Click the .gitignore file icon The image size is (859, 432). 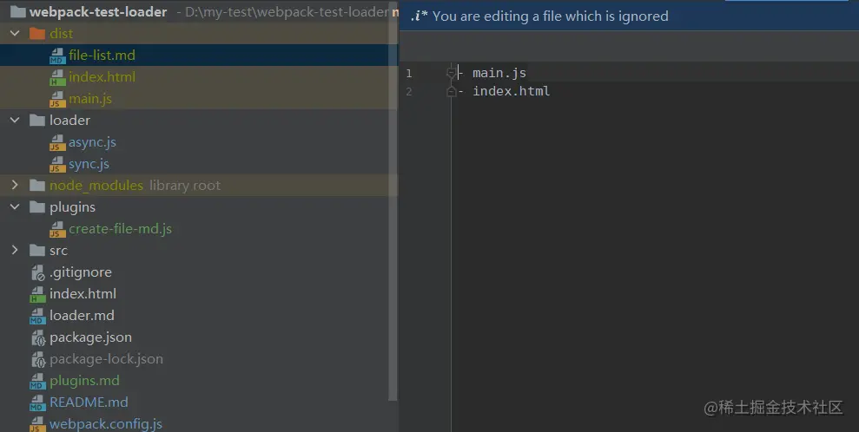(38, 273)
